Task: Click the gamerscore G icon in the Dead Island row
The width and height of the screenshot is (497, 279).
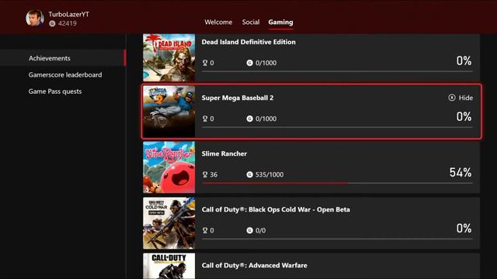Action: pyautogui.click(x=249, y=63)
